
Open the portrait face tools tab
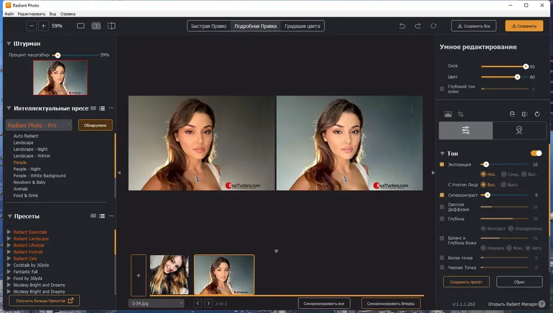tap(519, 130)
